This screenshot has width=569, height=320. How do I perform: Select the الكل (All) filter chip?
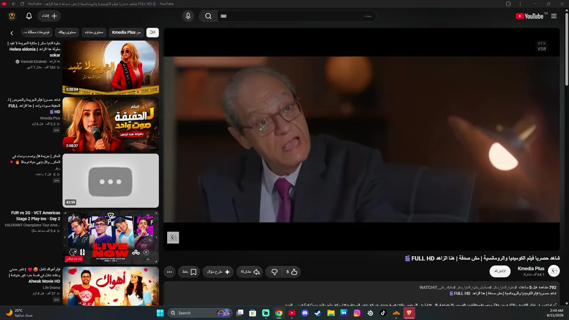152,32
